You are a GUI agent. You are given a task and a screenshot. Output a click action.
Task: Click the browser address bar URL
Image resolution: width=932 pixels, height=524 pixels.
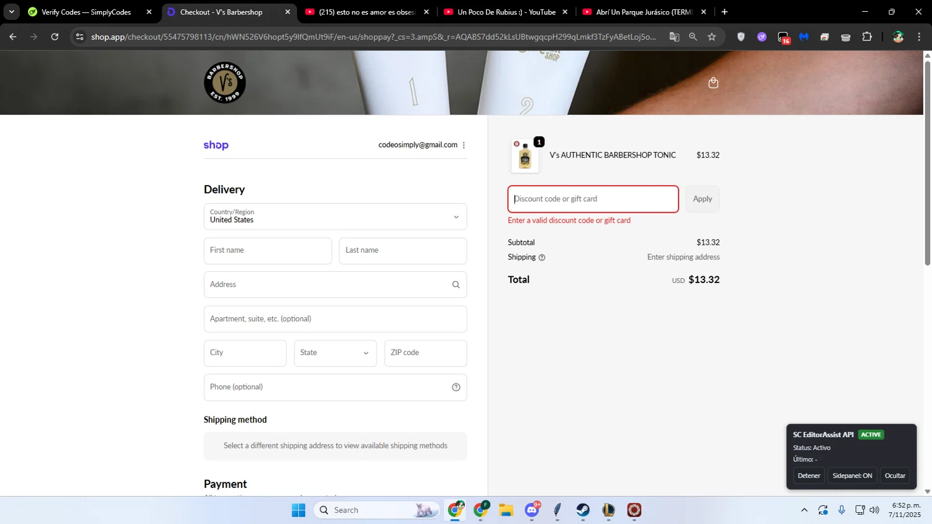pyautogui.click(x=373, y=37)
